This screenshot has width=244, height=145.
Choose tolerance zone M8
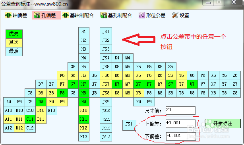coord(128,93)
